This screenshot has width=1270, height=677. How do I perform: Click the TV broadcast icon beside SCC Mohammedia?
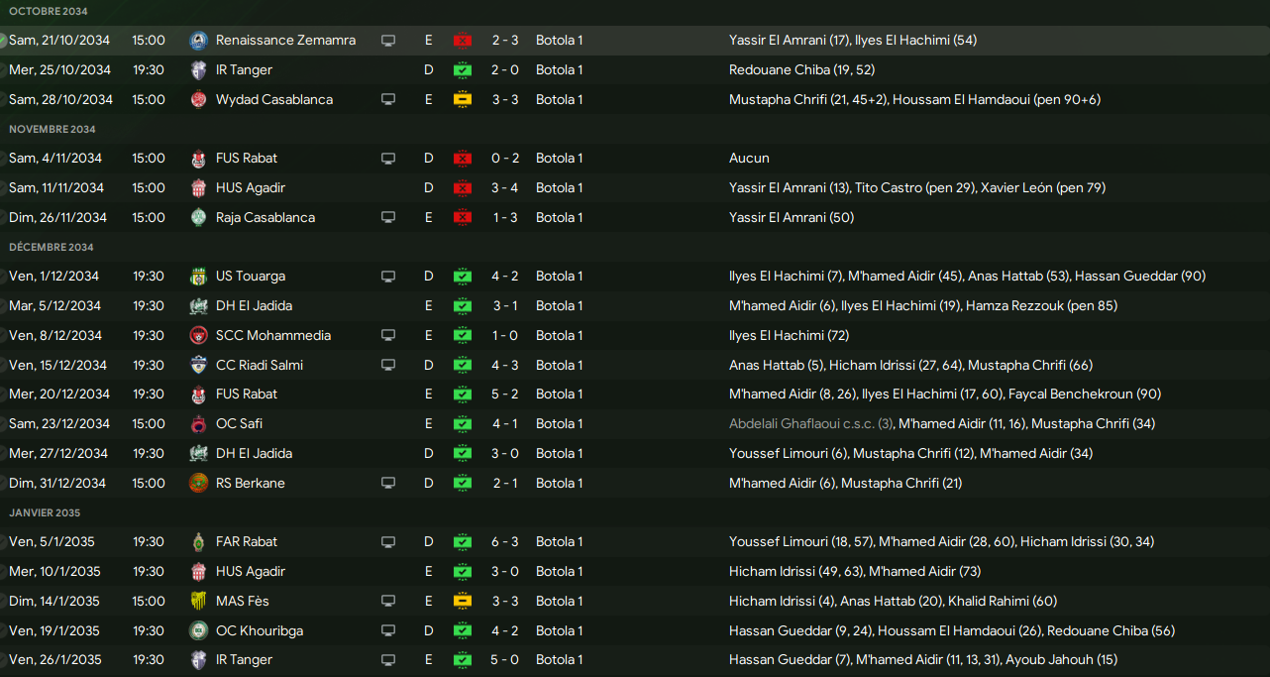(x=388, y=336)
